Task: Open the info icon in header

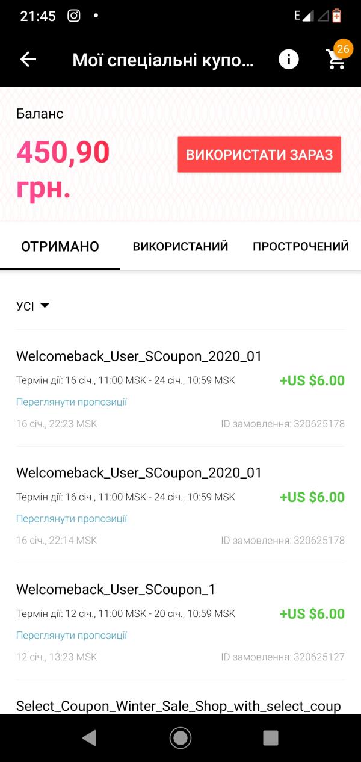Action: (x=289, y=59)
